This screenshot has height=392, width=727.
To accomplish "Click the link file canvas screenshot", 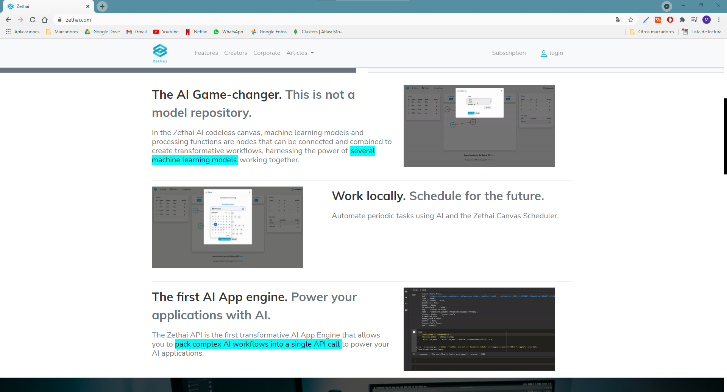I will [x=479, y=126].
